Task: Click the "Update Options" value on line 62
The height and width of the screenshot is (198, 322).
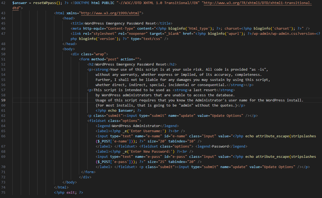Action: 227,116
